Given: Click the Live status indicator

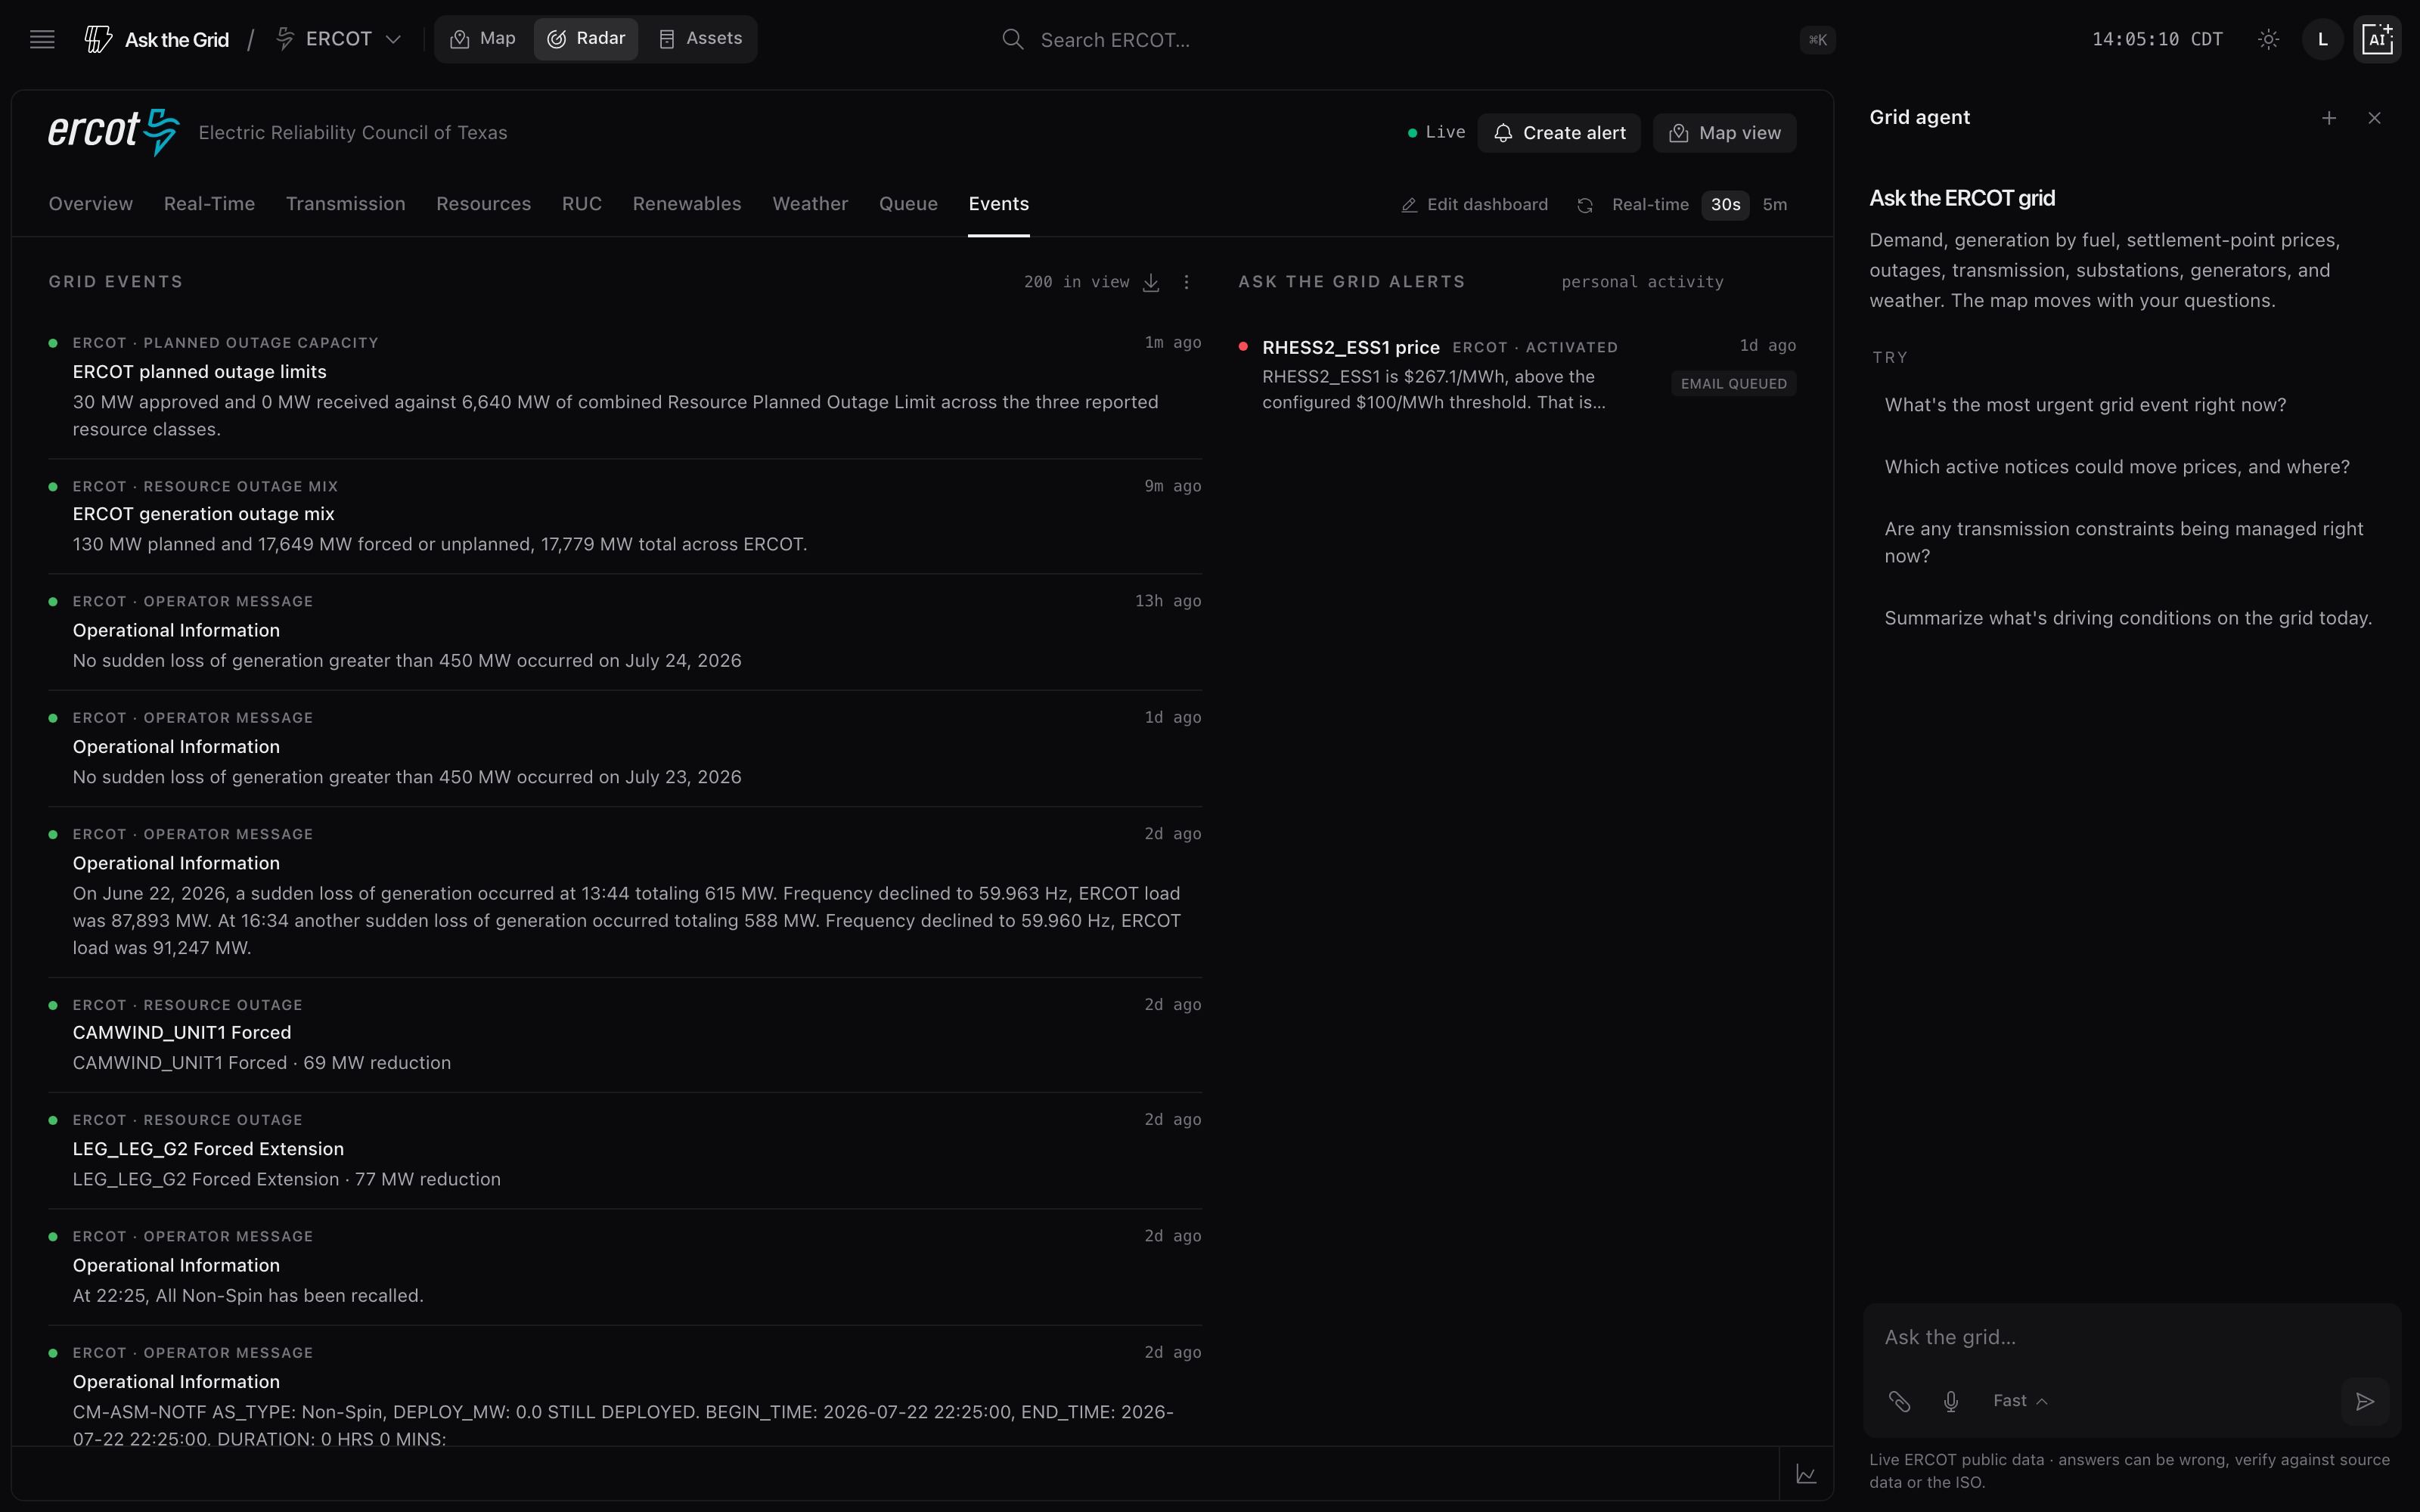Looking at the screenshot, I should coord(1436,133).
